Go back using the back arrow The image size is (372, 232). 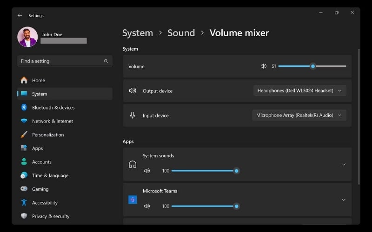(20, 15)
